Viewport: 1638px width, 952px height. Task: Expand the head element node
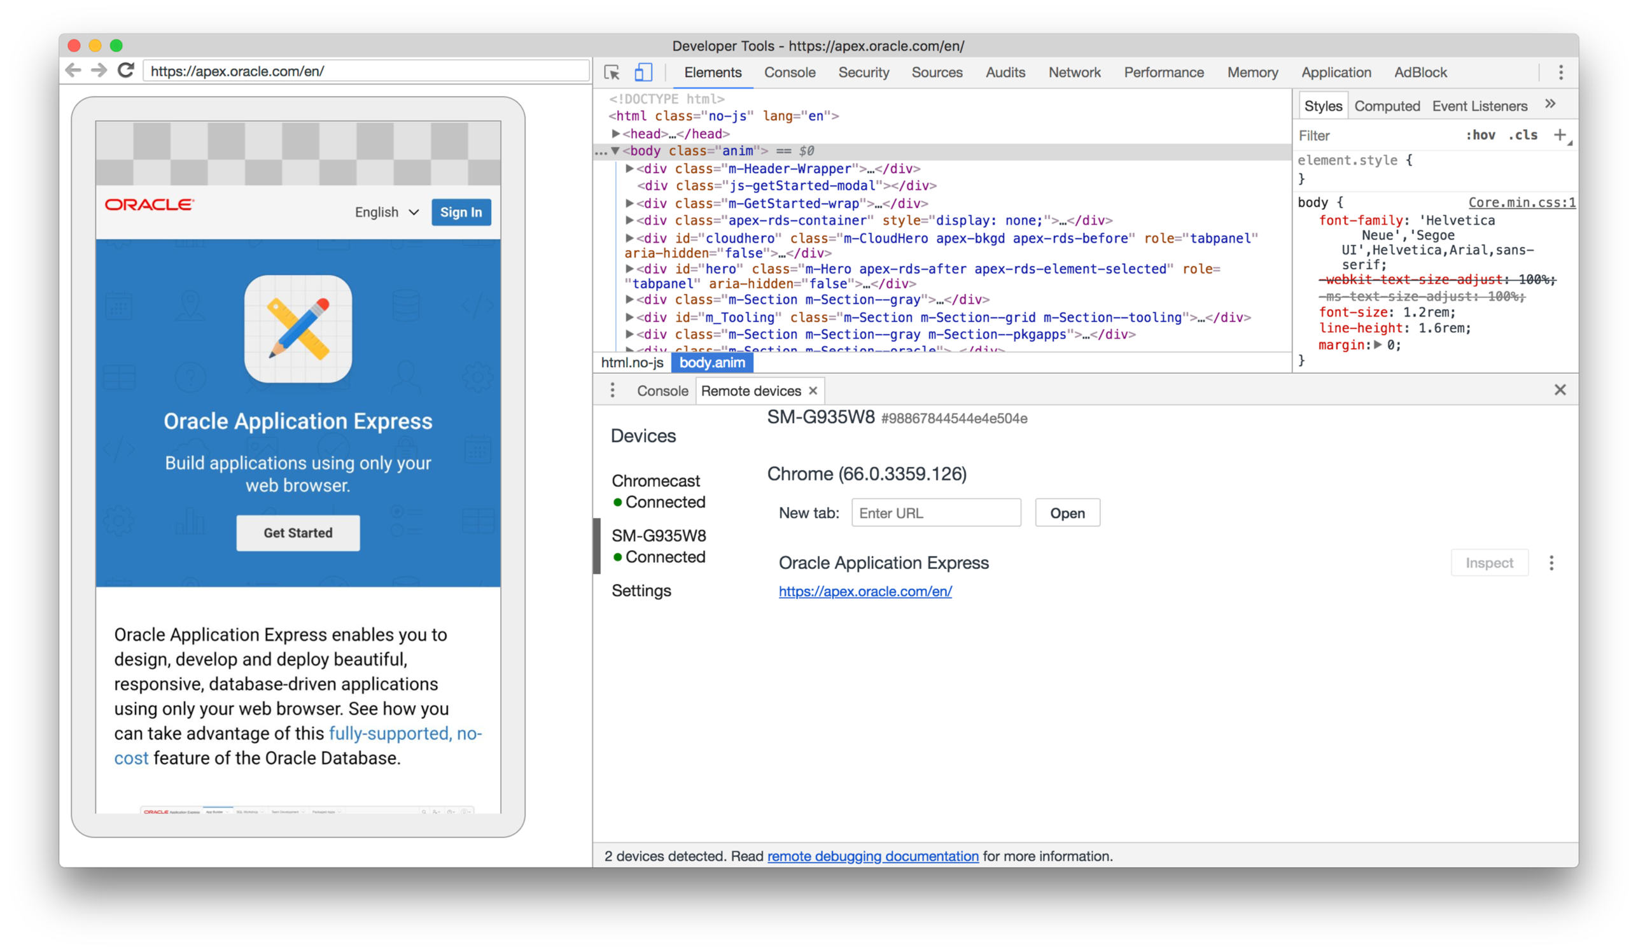coord(615,133)
